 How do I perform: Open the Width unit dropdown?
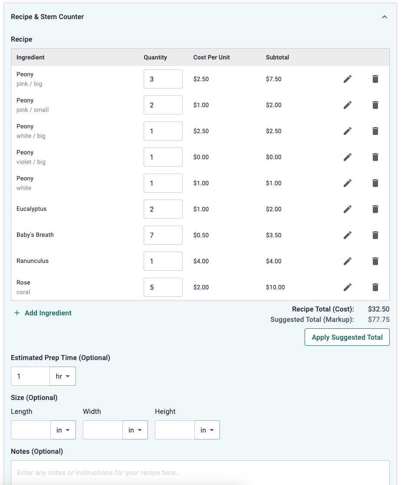point(135,430)
